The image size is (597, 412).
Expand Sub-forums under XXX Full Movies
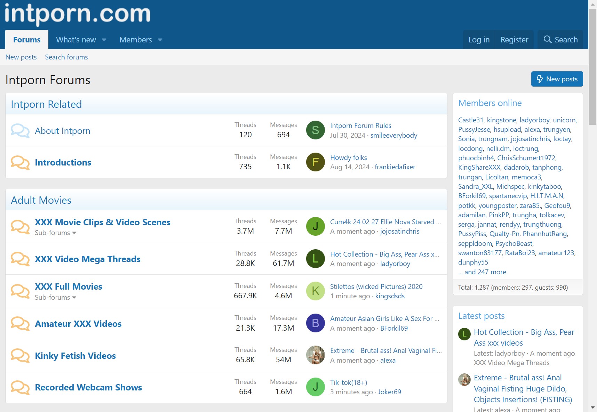(x=55, y=298)
